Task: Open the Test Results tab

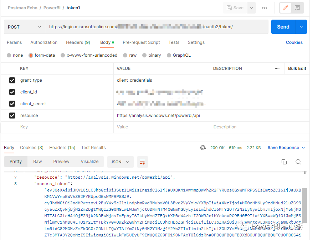Action: (93, 148)
